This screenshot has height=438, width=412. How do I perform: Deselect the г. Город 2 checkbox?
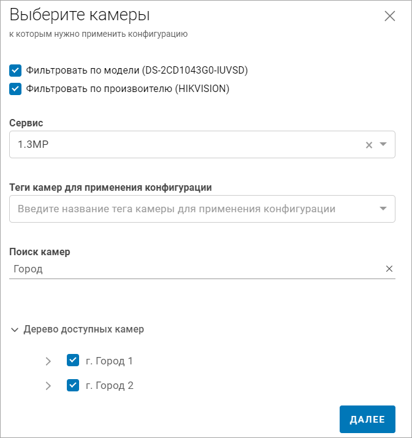(x=73, y=385)
